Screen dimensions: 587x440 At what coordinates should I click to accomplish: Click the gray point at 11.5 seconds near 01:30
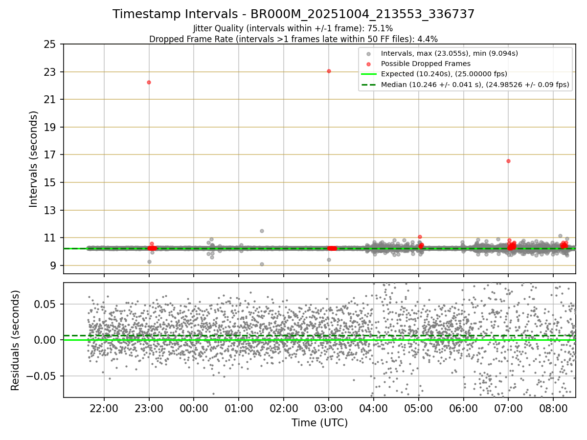point(262,231)
